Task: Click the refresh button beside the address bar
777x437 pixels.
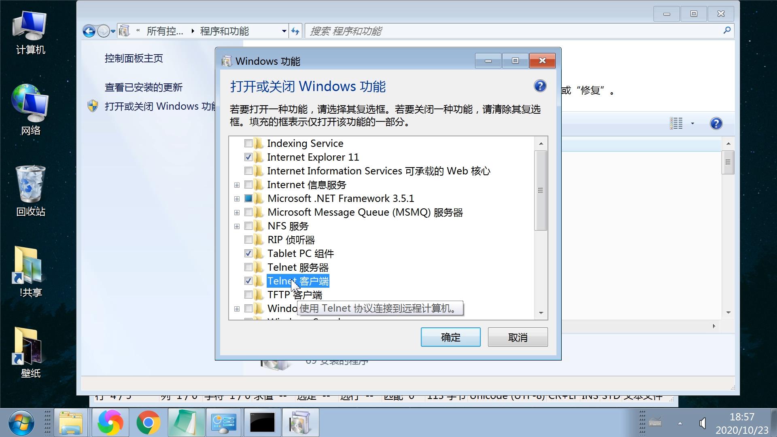Action: tap(295, 31)
